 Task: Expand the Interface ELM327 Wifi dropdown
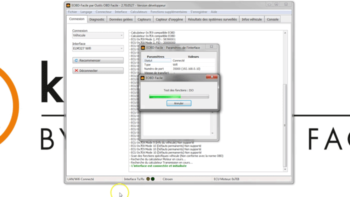tap(98, 48)
